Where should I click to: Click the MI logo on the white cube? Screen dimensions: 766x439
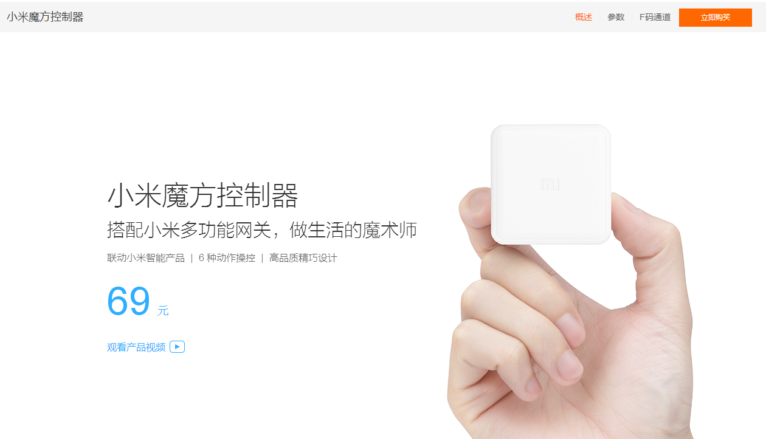click(550, 184)
